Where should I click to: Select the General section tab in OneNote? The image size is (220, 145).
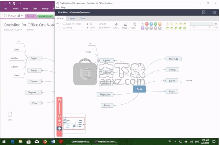pos(31,16)
